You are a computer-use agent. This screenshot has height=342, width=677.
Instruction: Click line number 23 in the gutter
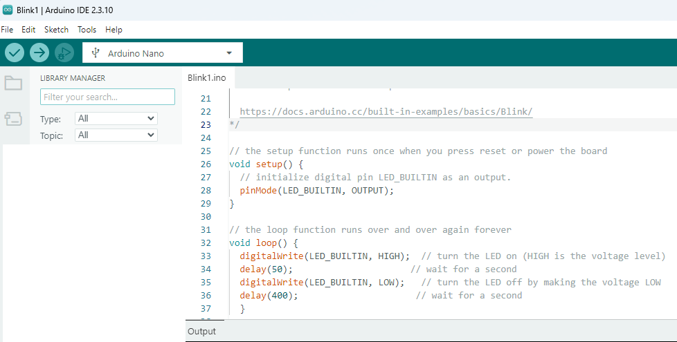point(206,125)
